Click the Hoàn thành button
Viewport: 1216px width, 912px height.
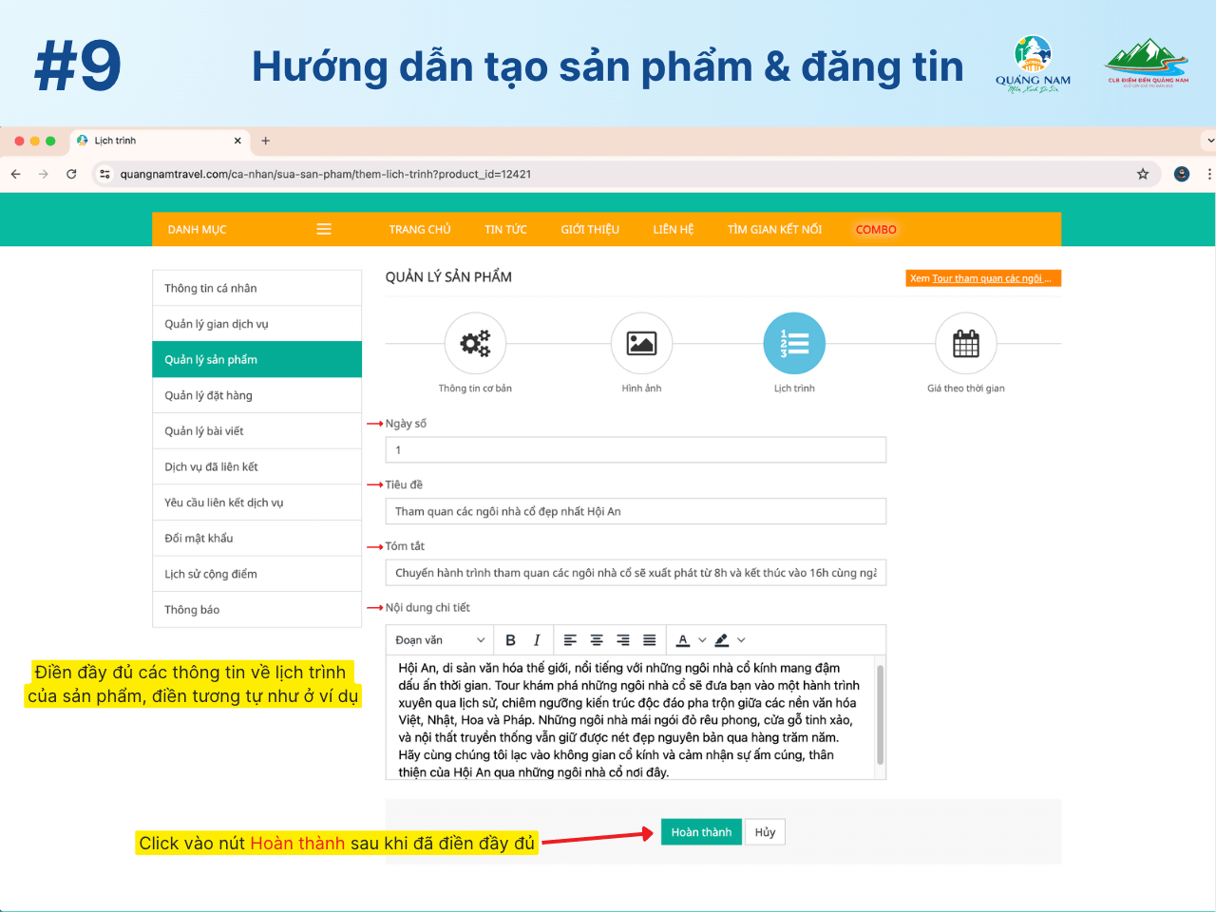click(701, 832)
